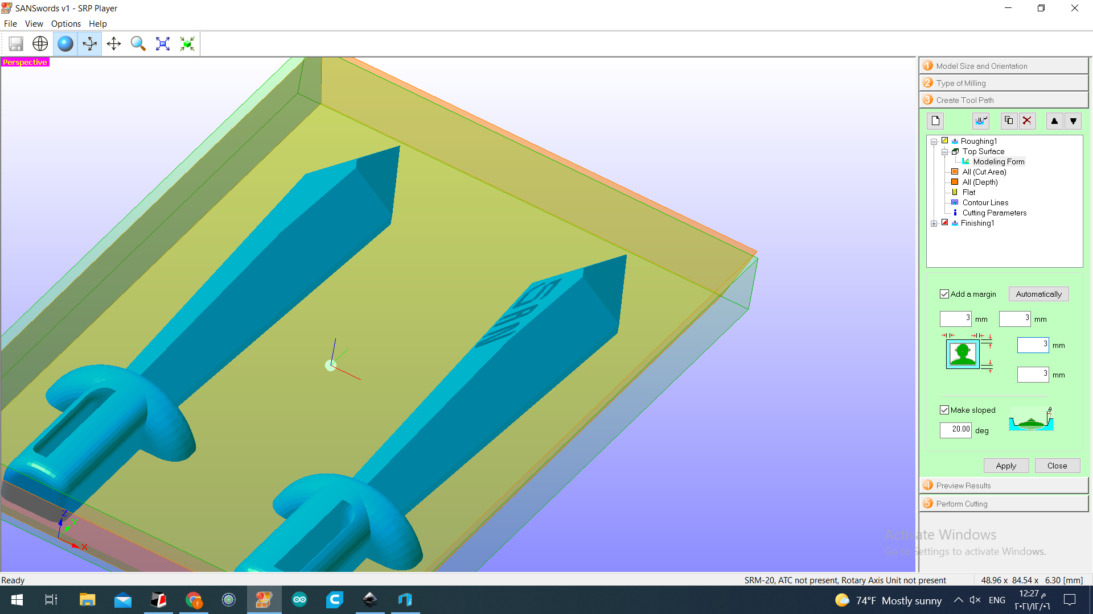Select the shaded sphere rendering icon
The height and width of the screenshot is (614, 1093).
pyautogui.click(x=65, y=44)
